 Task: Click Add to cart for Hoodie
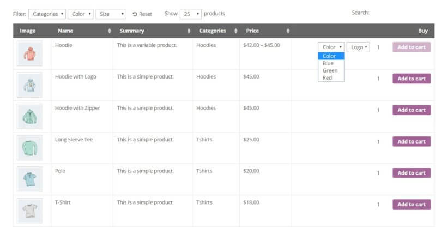point(412,47)
